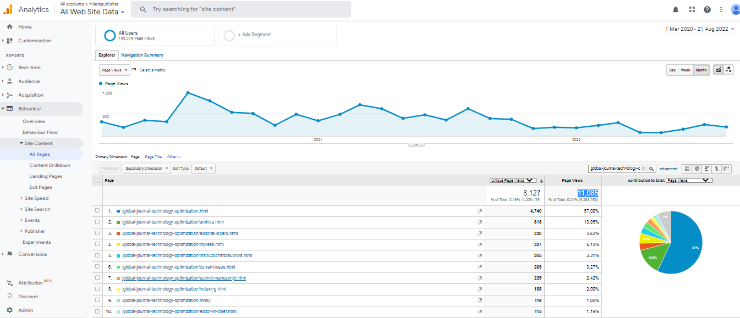Click the advanced filter link
The height and width of the screenshot is (318, 740).
click(668, 169)
